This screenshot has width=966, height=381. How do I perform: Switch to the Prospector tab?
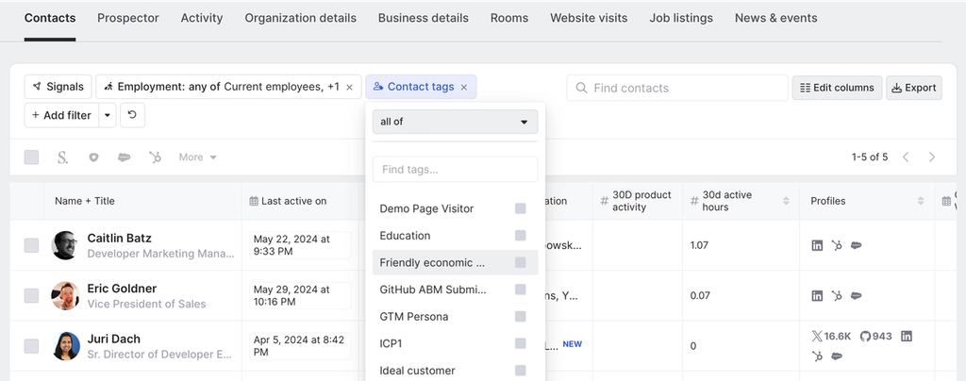coord(128,18)
